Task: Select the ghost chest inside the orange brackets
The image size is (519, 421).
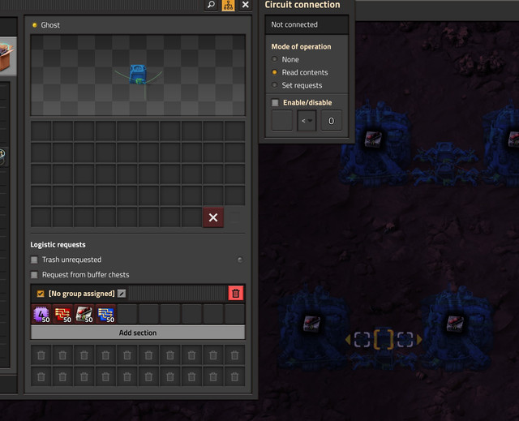Action: pos(384,339)
